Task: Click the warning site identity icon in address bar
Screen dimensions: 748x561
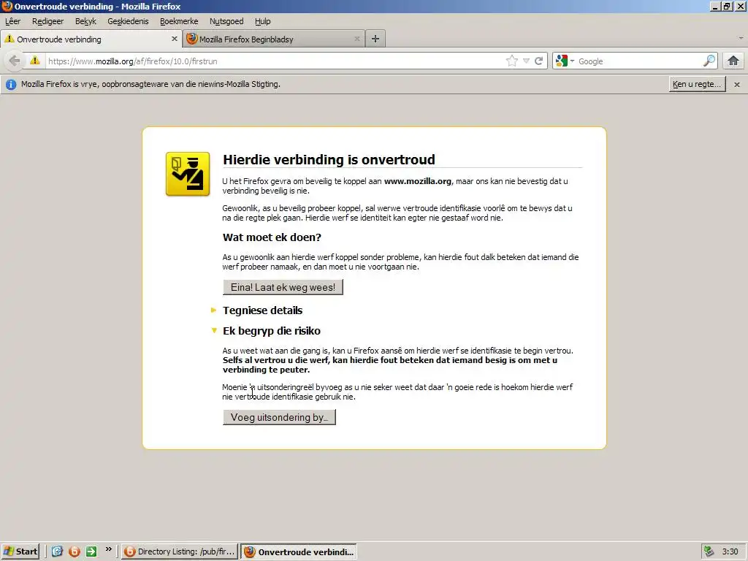Action: pyautogui.click(x=35, y=61)
